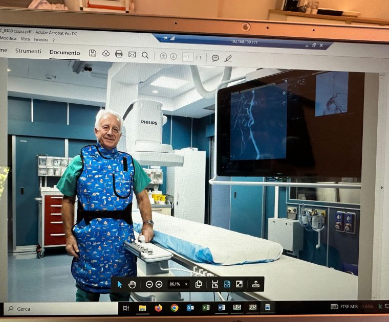Go to next page down arrow
This screenshot has width=389, height=322.
coord(174,56)
